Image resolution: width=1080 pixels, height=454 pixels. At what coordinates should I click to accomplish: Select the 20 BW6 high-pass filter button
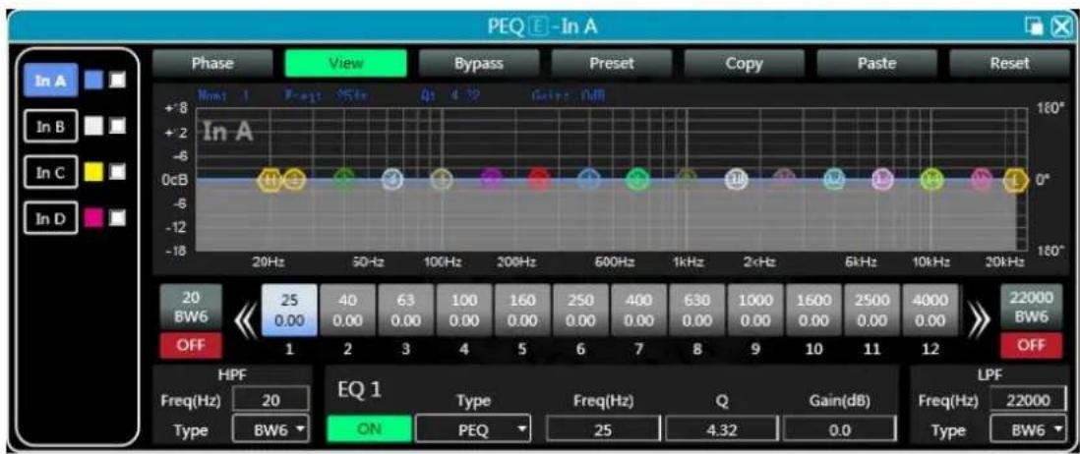coord(192,309)
